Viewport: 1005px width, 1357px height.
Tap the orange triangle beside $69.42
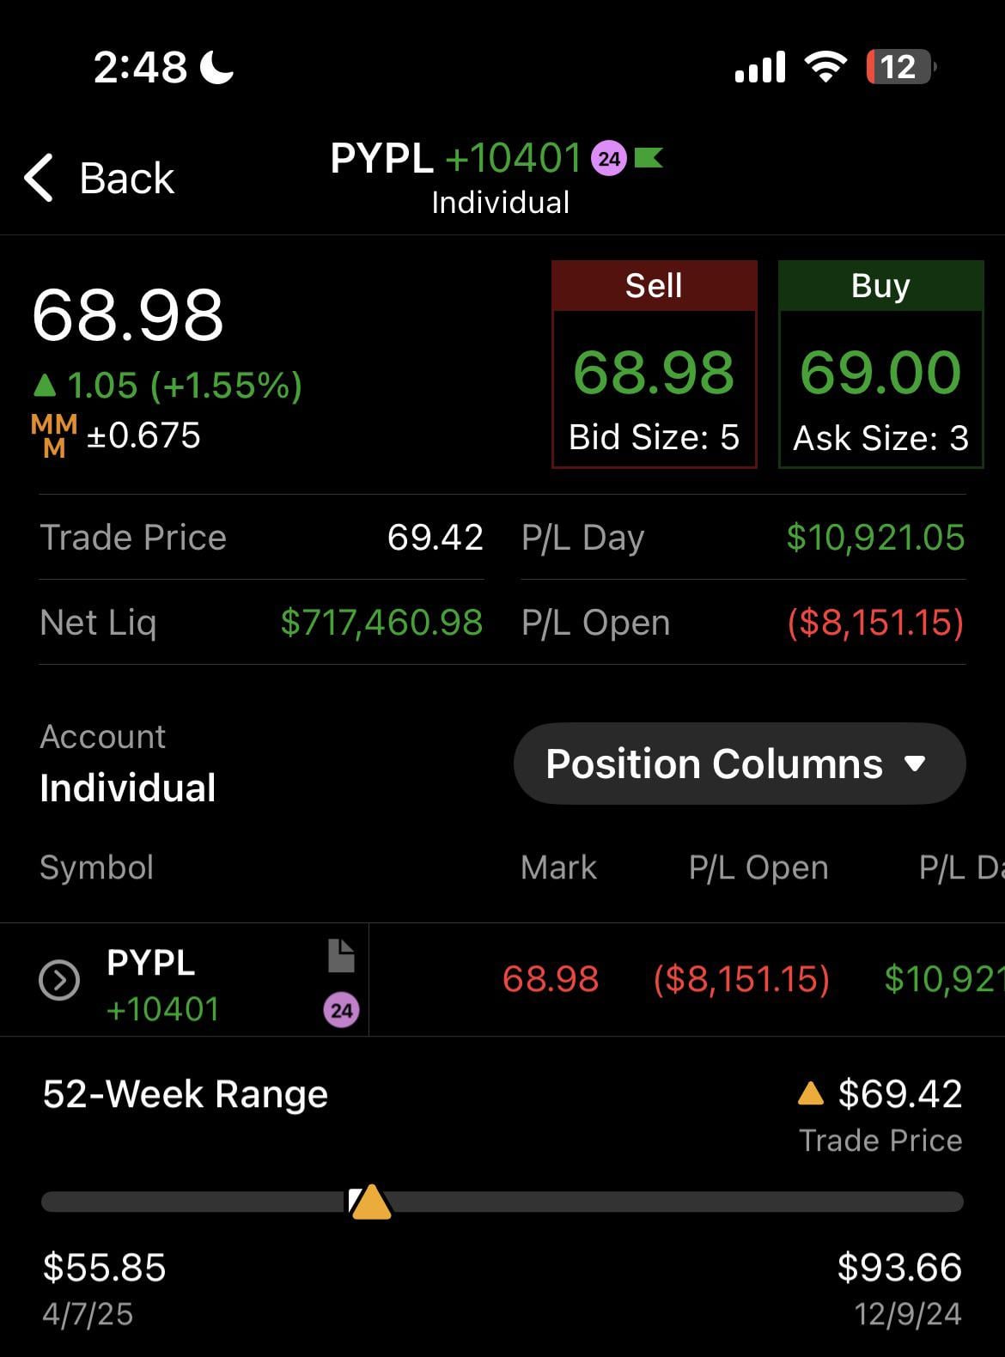(x=810, y=1093)
